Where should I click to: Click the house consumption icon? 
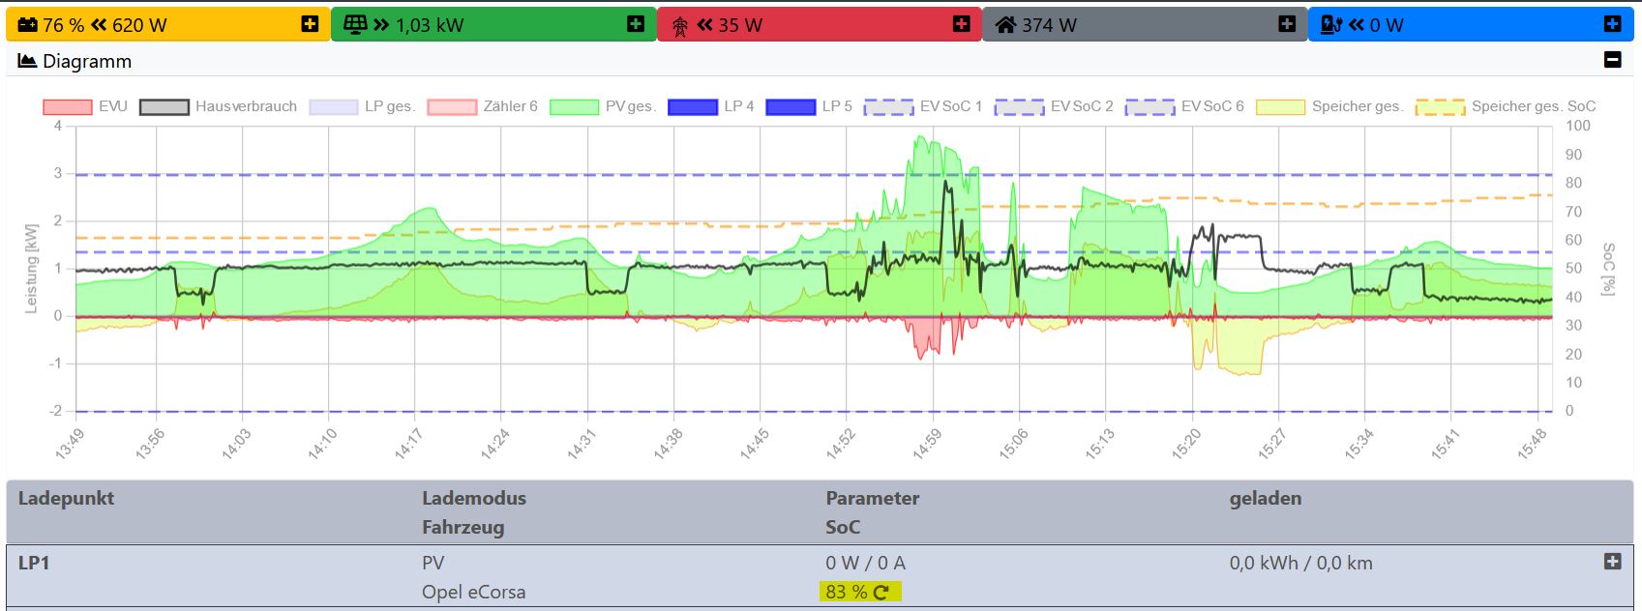pos(1006,25)
